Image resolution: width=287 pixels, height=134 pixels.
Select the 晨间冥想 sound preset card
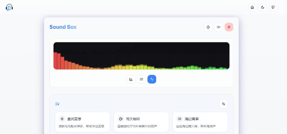(83, 122)
